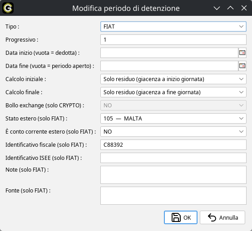252x231 pixels.
Task: Click the Identificativo ISEE input field
Action: 173,158
